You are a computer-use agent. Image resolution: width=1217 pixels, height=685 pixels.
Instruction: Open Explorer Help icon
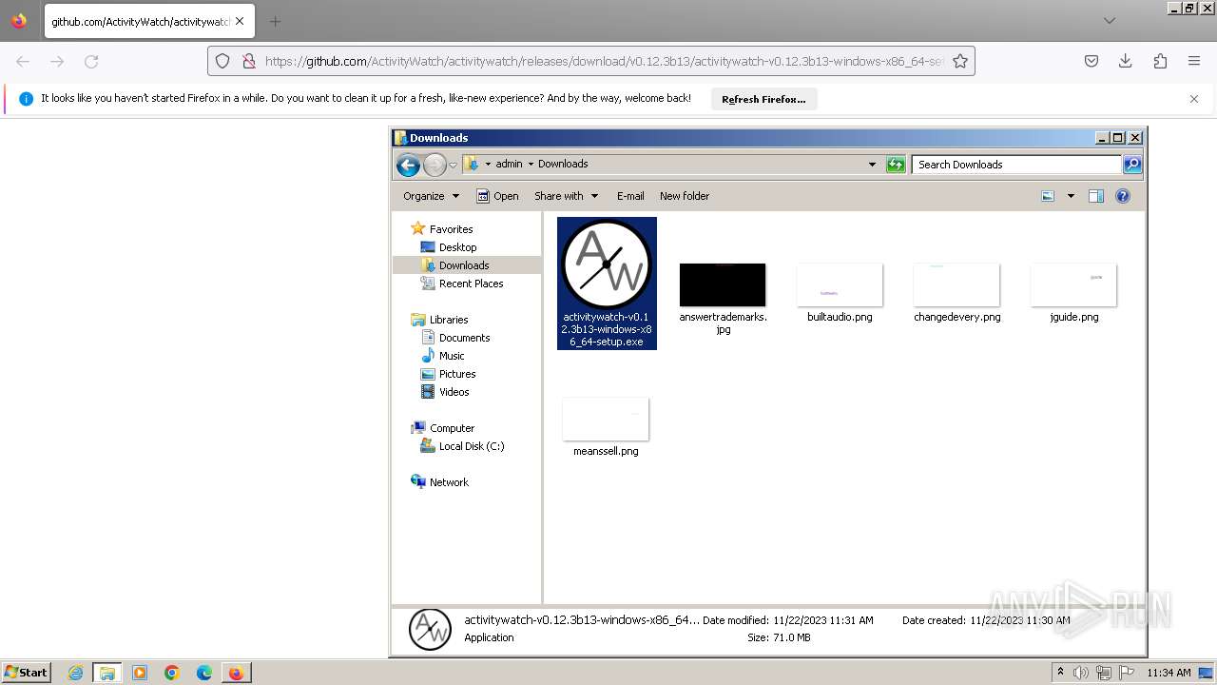[x=1123, y=196]
